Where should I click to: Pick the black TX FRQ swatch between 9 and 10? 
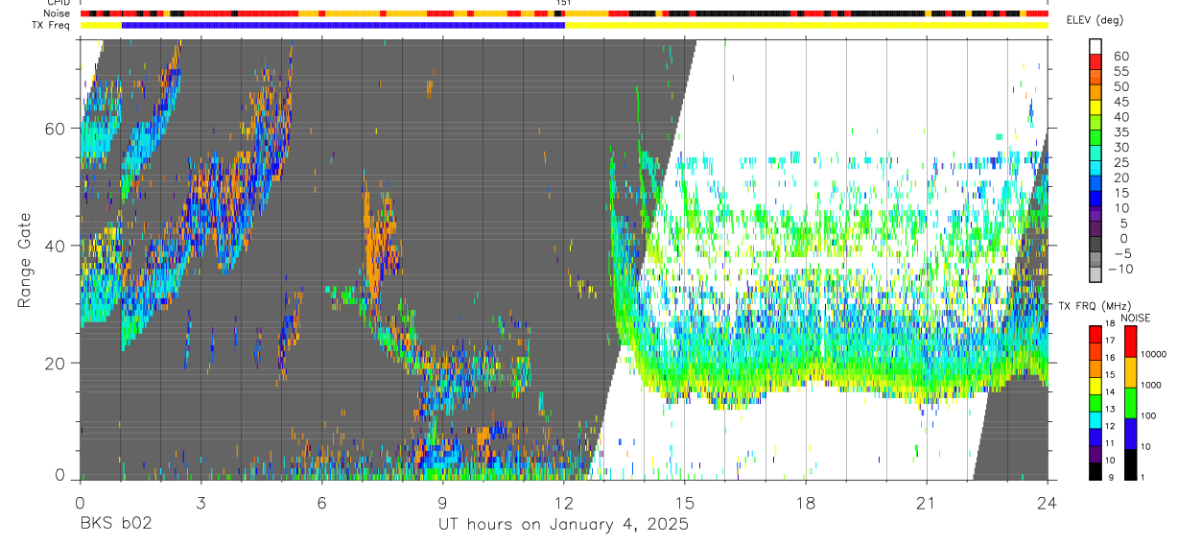click(x=1096, y=471)
